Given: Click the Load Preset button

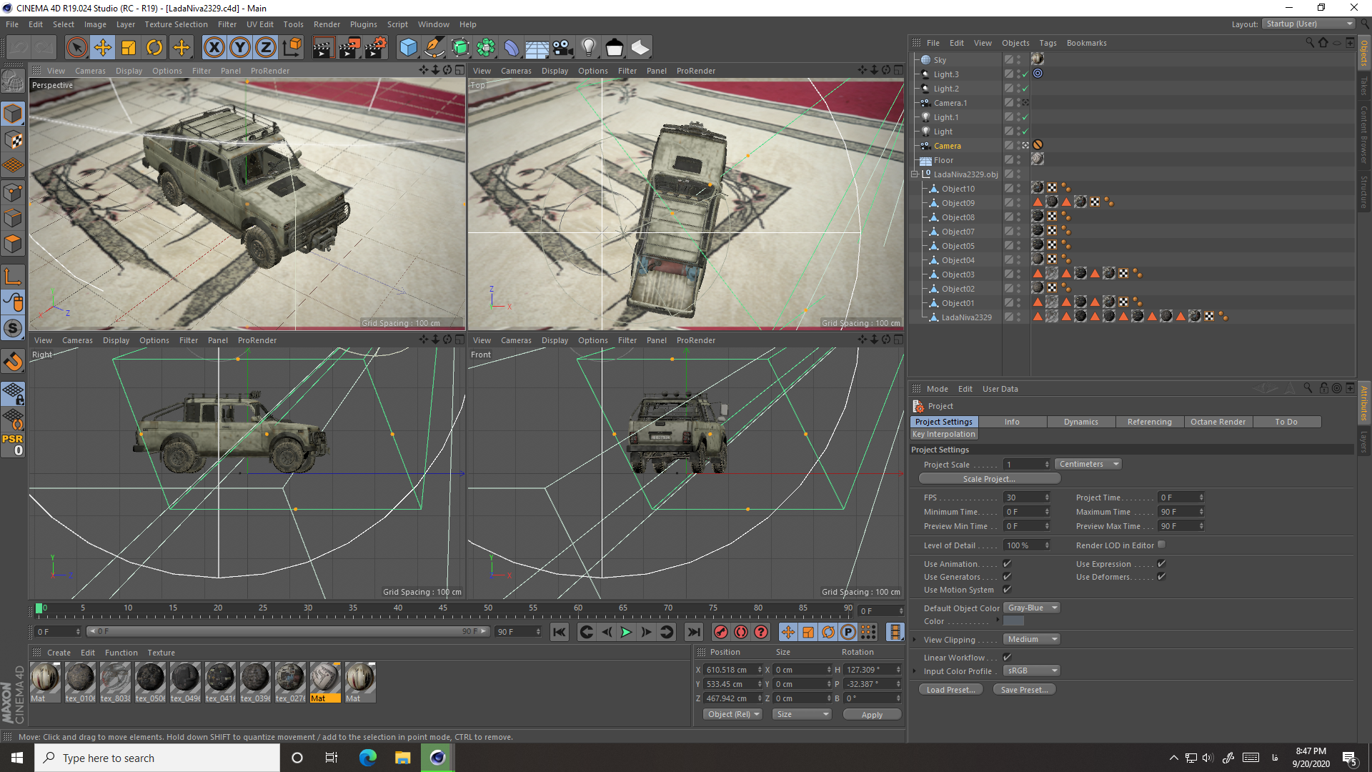Looking at the screenshot, I should [950, 689].
